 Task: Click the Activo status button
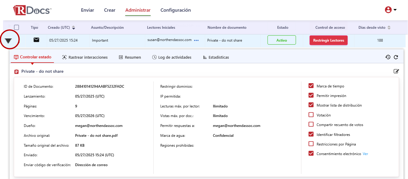coord(282,40)
